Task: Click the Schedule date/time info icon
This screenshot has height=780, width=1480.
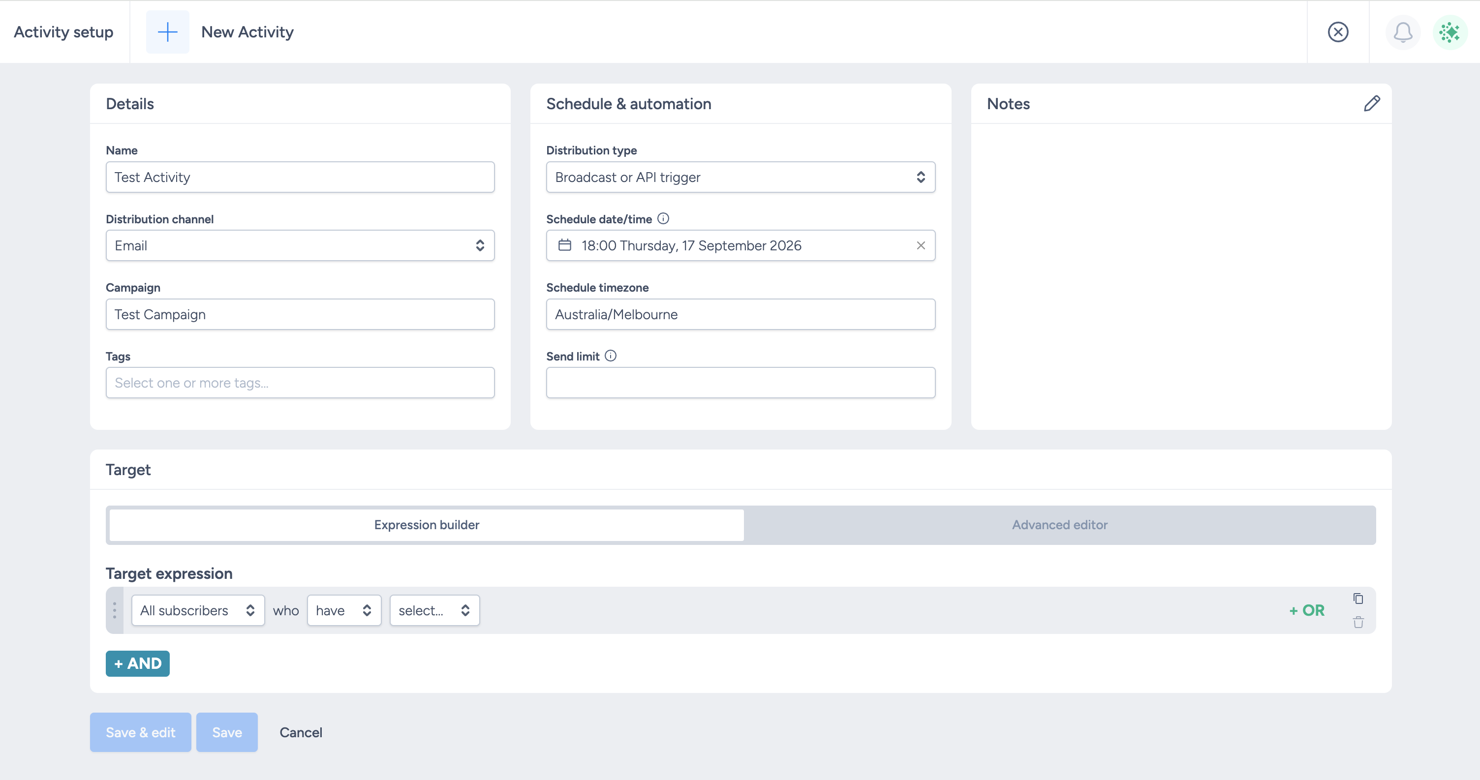Action: tap(663, 219)
